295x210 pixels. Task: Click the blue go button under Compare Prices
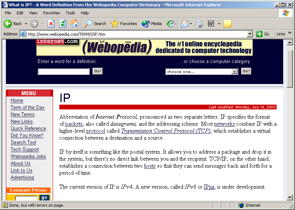coord(44,197)
